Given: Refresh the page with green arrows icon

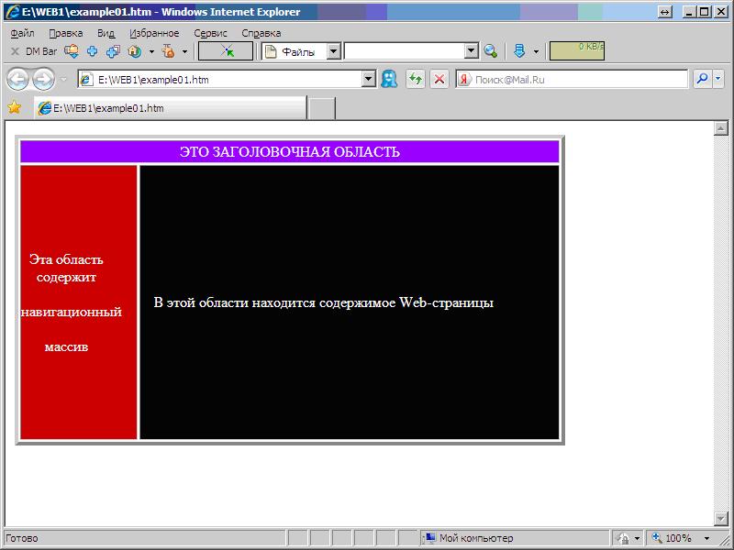Looking at the screenshot, I should (x=416, y=79).
